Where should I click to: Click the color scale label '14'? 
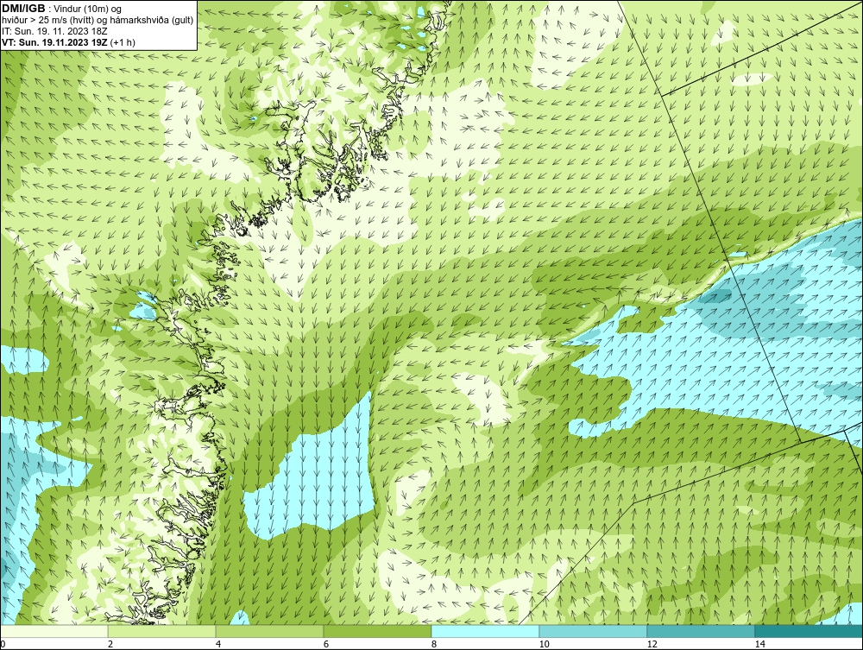(760, 644)
